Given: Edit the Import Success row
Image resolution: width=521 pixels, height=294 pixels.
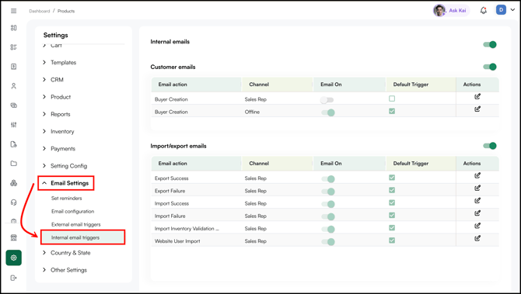Looking at the screenshot, I should (x=477, y=201).
